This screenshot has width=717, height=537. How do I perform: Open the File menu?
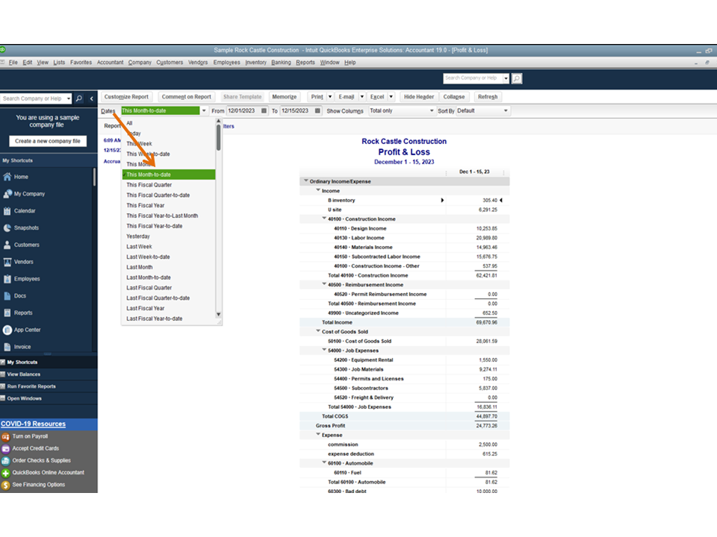13,63
